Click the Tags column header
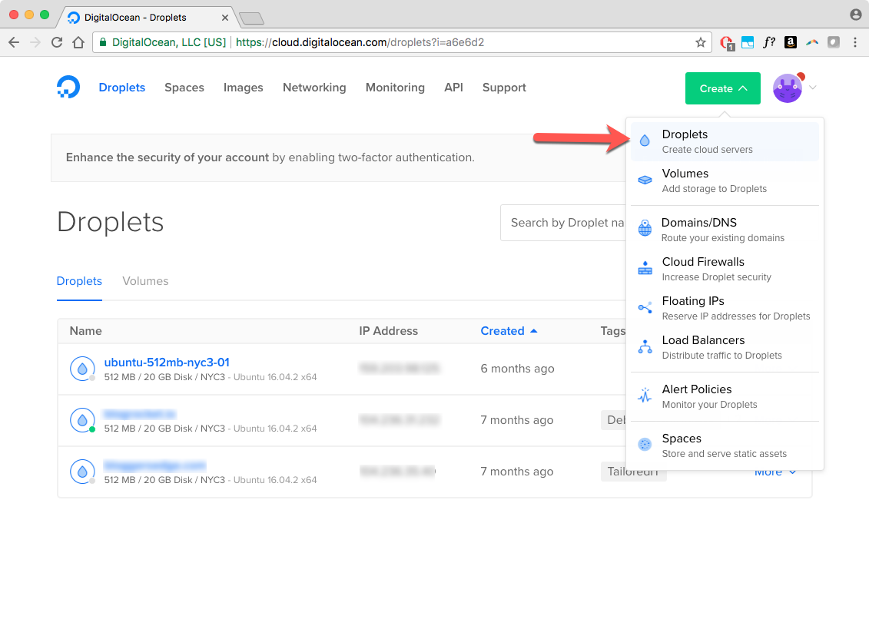 point(613,331)
